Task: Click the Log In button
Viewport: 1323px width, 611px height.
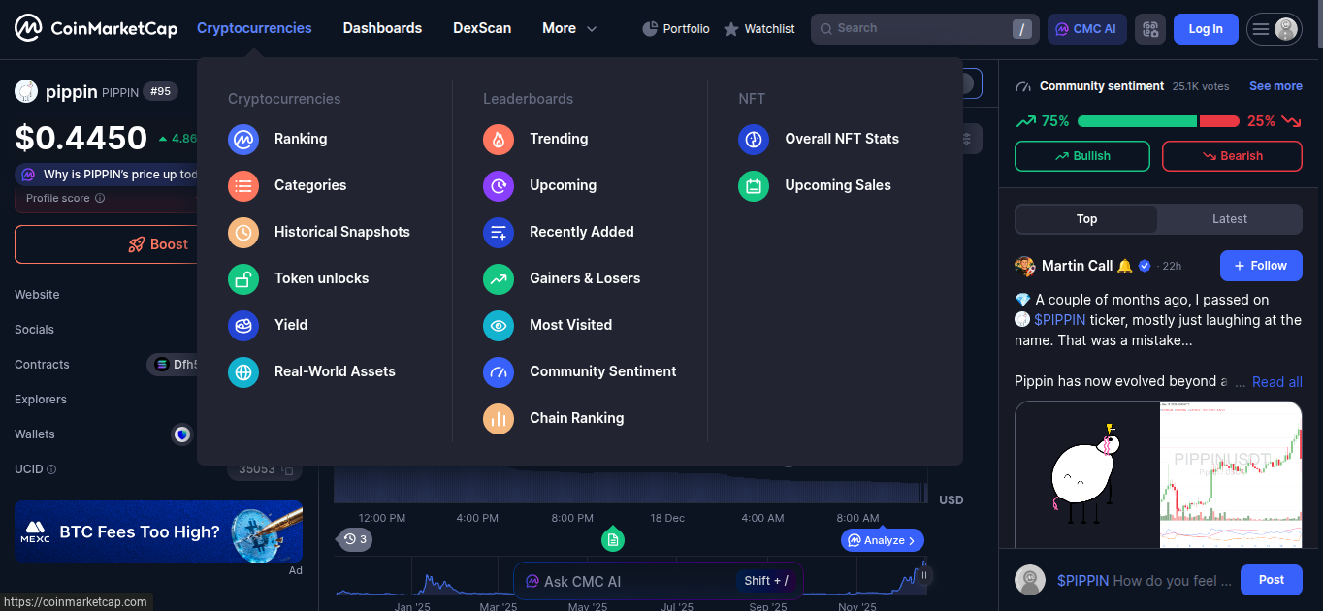Action: [1205, 29]
